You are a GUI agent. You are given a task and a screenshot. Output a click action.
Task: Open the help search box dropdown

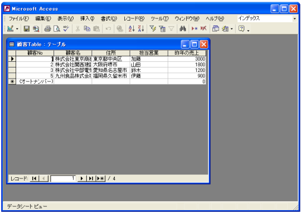[x=295, y=18]
